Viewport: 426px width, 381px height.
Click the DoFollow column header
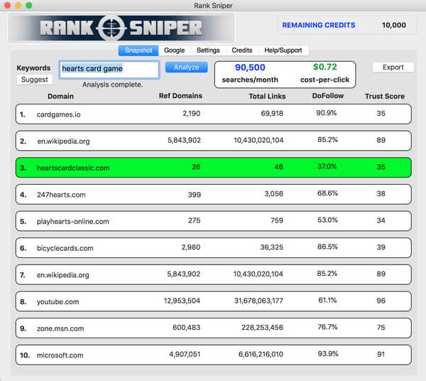point(328,96)
